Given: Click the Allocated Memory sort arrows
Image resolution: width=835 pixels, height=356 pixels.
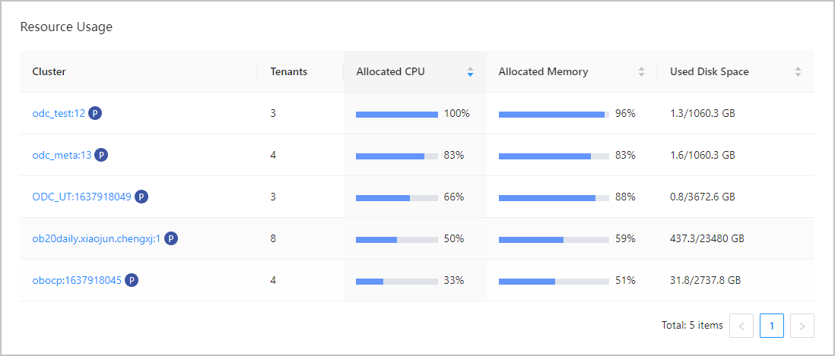Looking at the screenshot, I should click(x=641, y=72).
